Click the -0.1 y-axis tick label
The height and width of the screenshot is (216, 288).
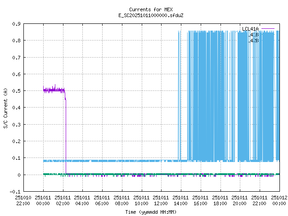coord(14,191)
